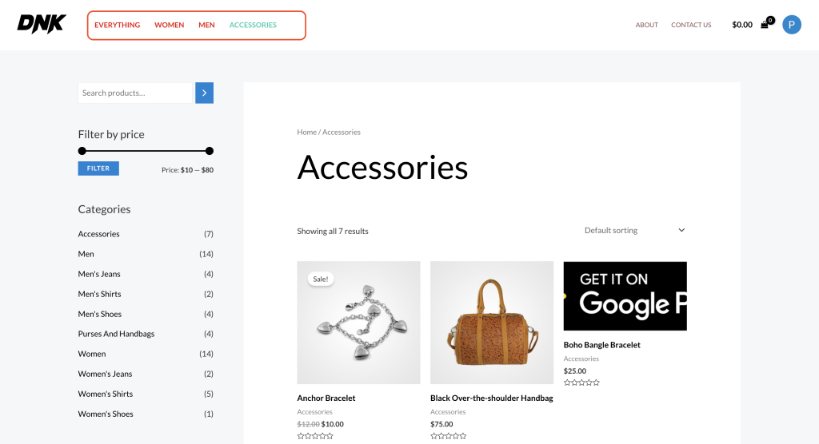Viewport: 819px width, 444px height.
Task: Rate Boho Bangle Bracelet with stars
Action: pos(581,383)
